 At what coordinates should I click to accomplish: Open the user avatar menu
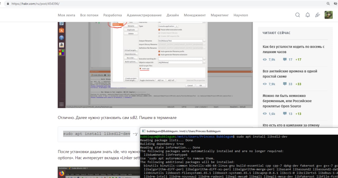(328, 15)
